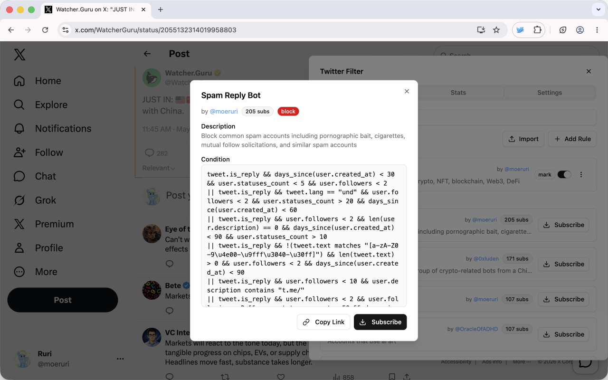The image size is (608, 380).
Task: Click the Copy Link button
Action: click(323, 322)
